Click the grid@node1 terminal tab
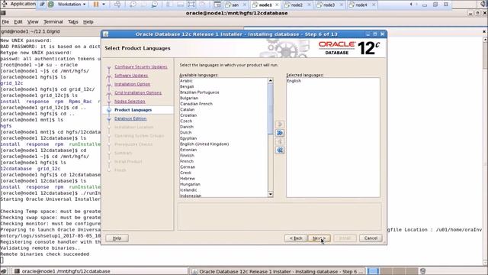 click(30, 31)
